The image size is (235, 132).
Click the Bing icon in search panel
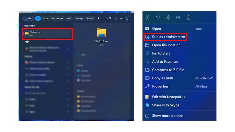[x=127, y=18]
